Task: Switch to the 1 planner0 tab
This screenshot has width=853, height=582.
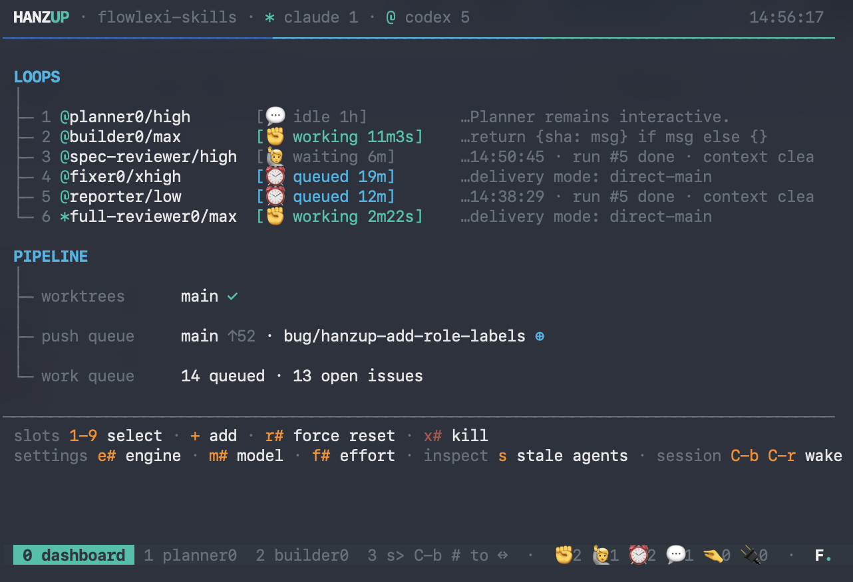Action: (190, 555)
